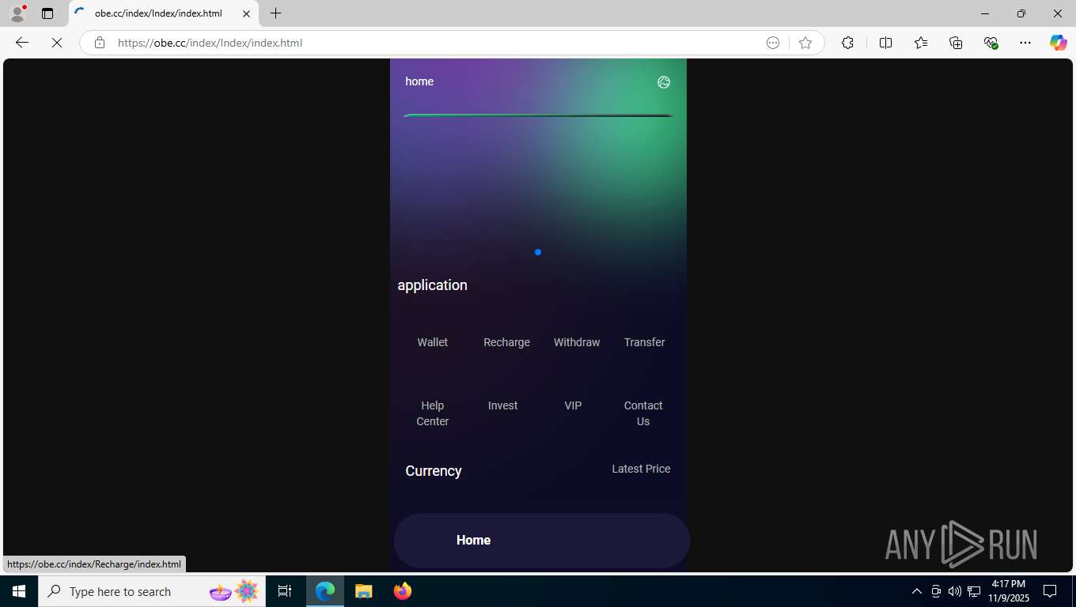Open Browser essentials heart icon
The height and width of the screenshot is (607, 1076).
(x=991, y=43)
